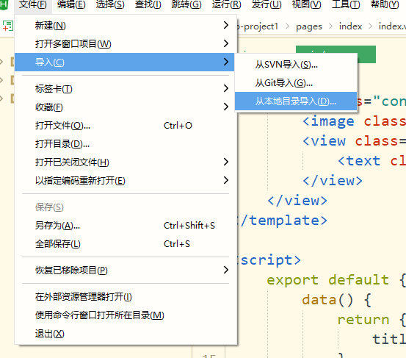The image size is (406, 358).
Task: Expand 恢复已移除项目(P) submenu arrow
Action: [x=226, y=270]
